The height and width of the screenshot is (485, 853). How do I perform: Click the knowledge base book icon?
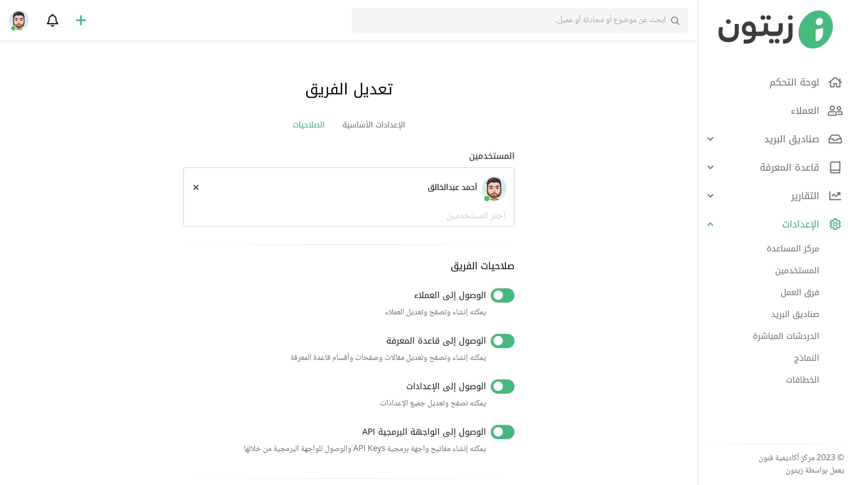tap(835, 167)
